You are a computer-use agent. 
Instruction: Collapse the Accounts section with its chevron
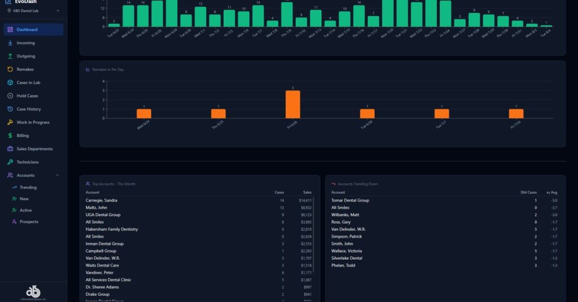58,176
